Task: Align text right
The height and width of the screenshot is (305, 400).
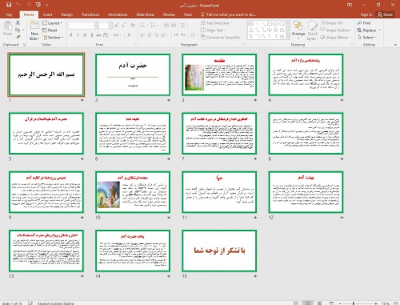Action: (156, 35)
